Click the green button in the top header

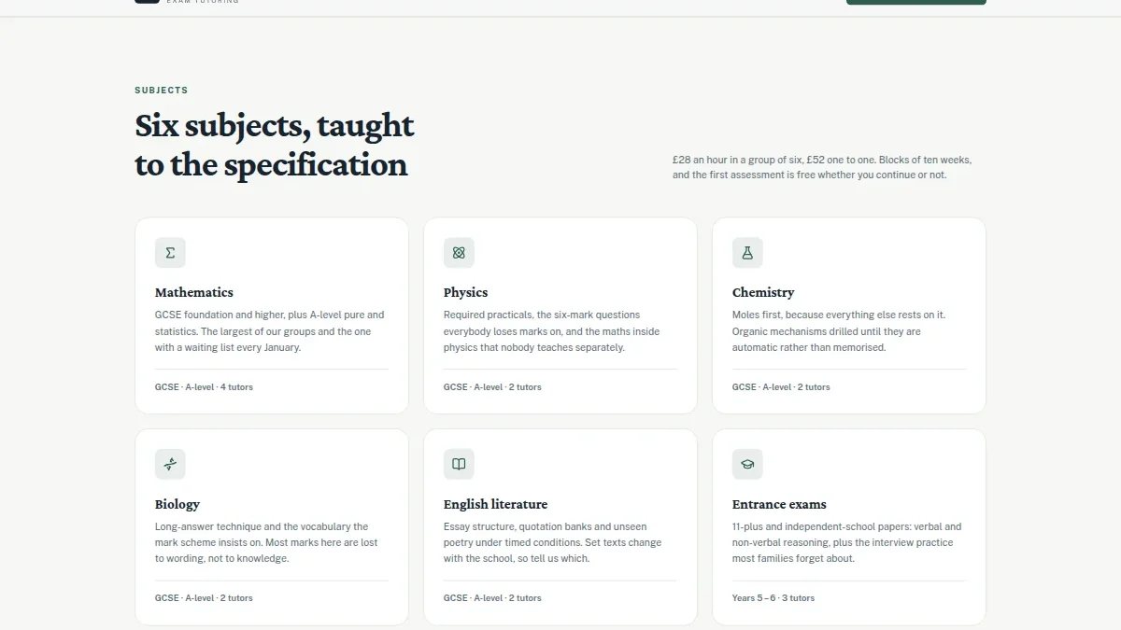[x=915, y=2]
